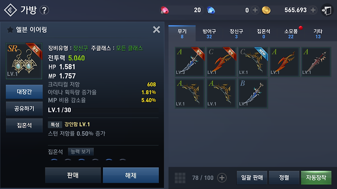The height and width of the screenshot is (189, 337).
Task: Open the 정렬 sort options
Action: coord(284,178)
